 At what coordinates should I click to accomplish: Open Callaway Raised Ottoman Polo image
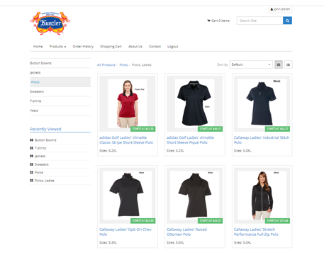pyautogui.click(x=195, y=195)
